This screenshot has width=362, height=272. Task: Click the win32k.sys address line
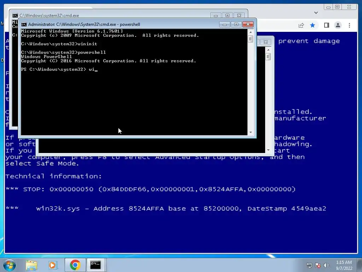coord(166,209)
